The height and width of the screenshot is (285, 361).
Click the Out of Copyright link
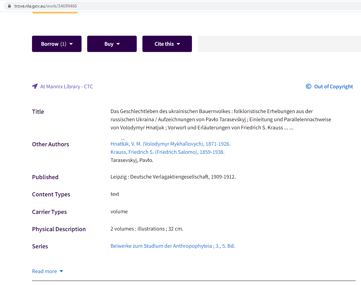[333, 86]
